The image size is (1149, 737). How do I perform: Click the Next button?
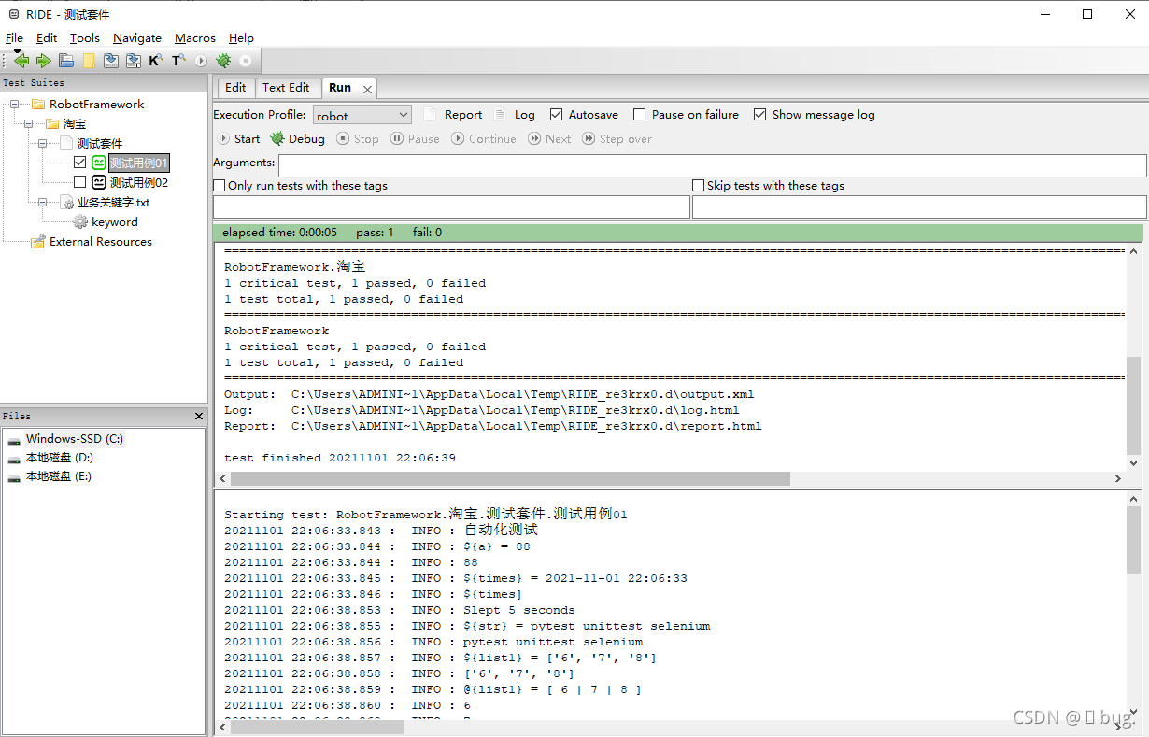(x=549, y=139)
